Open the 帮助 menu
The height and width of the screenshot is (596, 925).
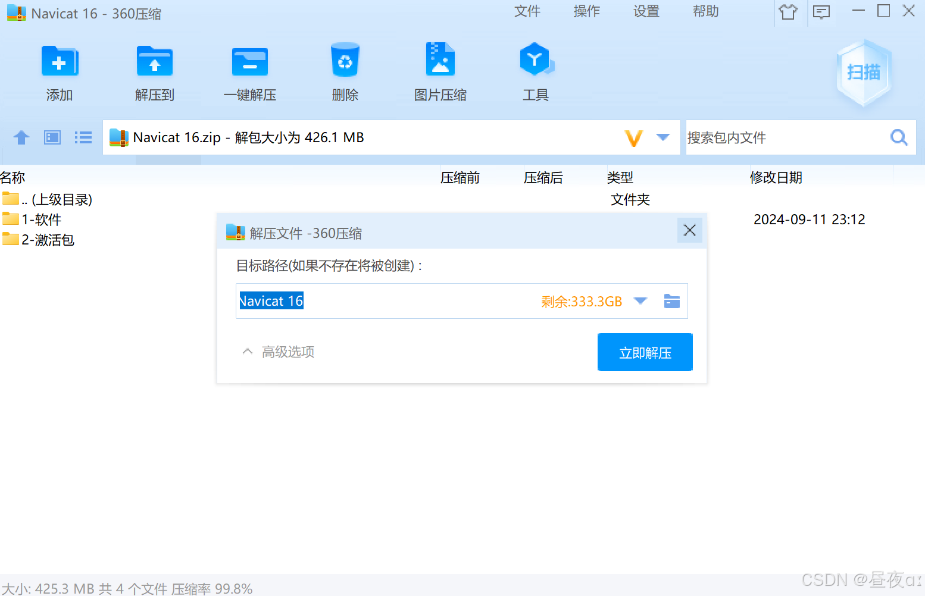(706, 11)
